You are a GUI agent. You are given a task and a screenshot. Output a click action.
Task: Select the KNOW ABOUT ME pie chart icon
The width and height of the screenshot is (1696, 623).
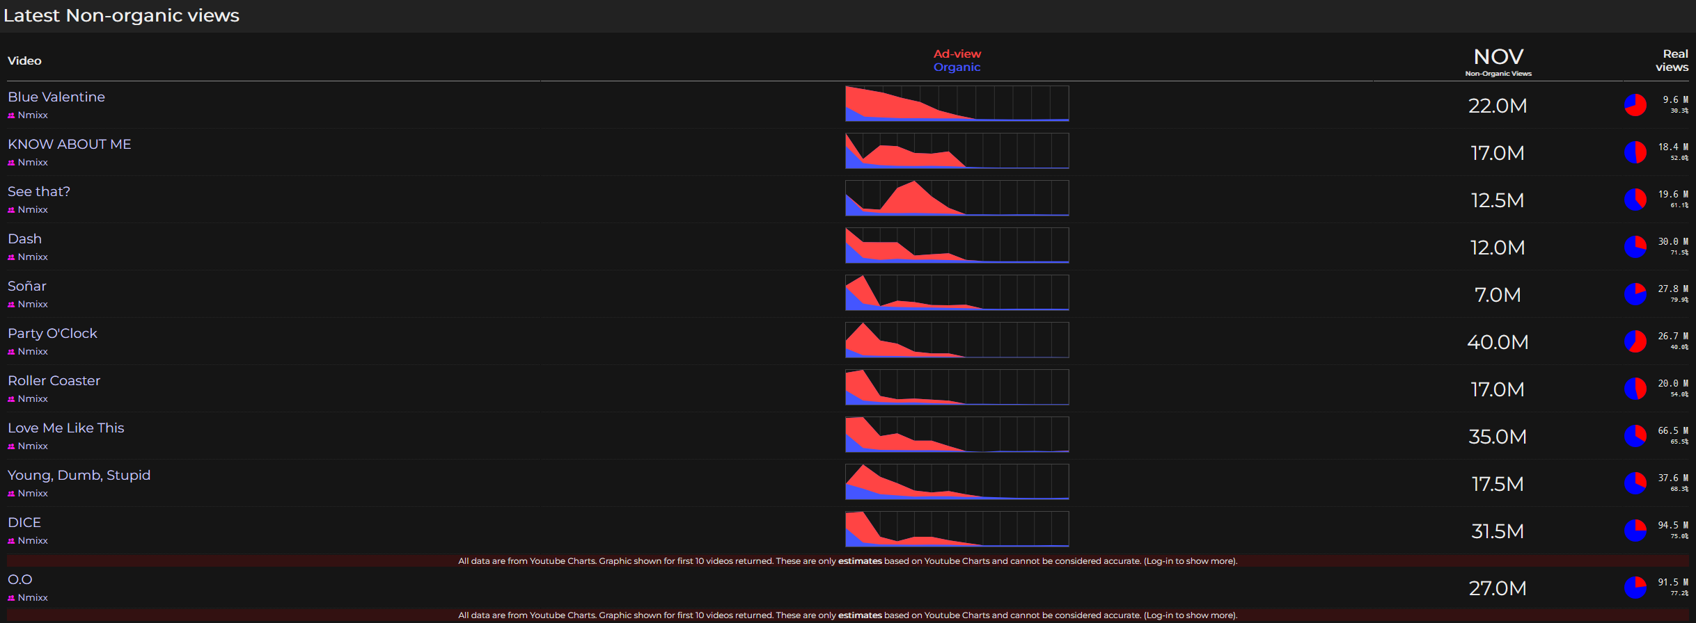[x=1635, y=152]
